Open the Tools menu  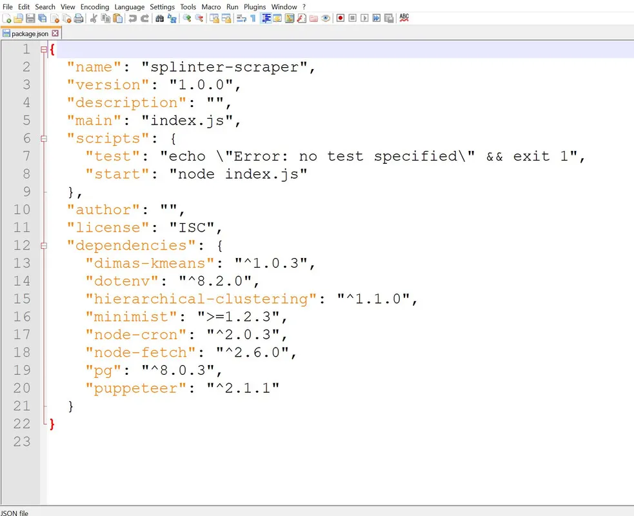point(188,7)
